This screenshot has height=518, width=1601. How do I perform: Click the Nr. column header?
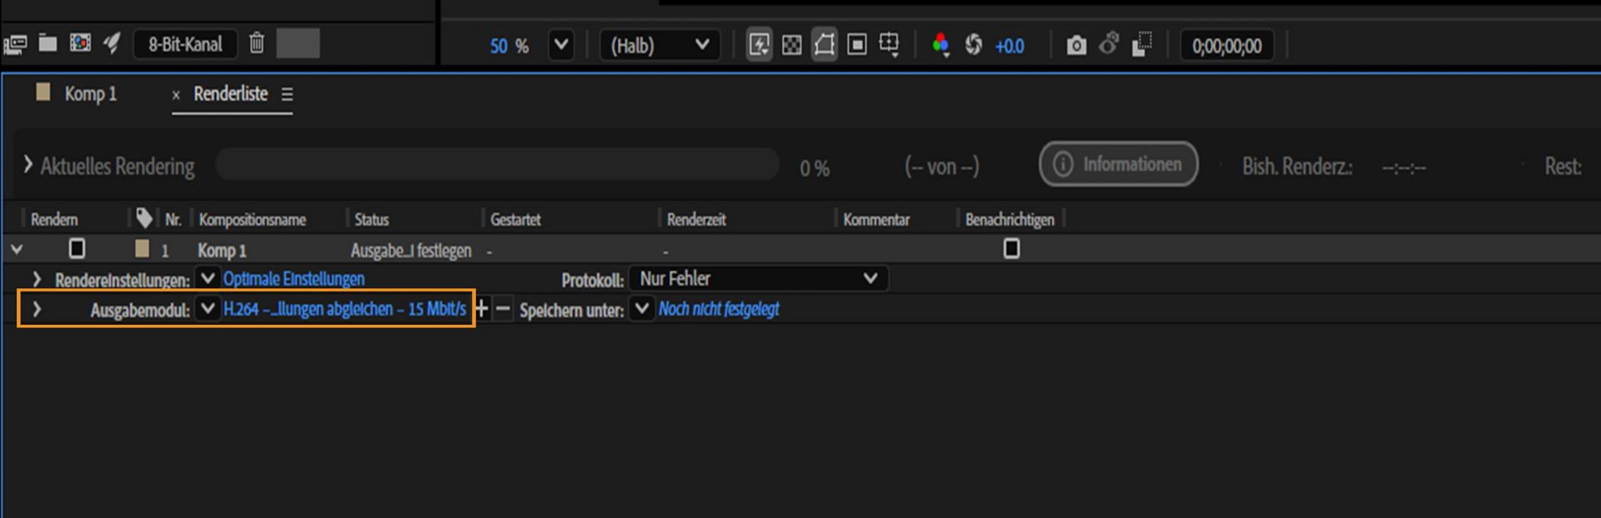click(x=173, y=219)
